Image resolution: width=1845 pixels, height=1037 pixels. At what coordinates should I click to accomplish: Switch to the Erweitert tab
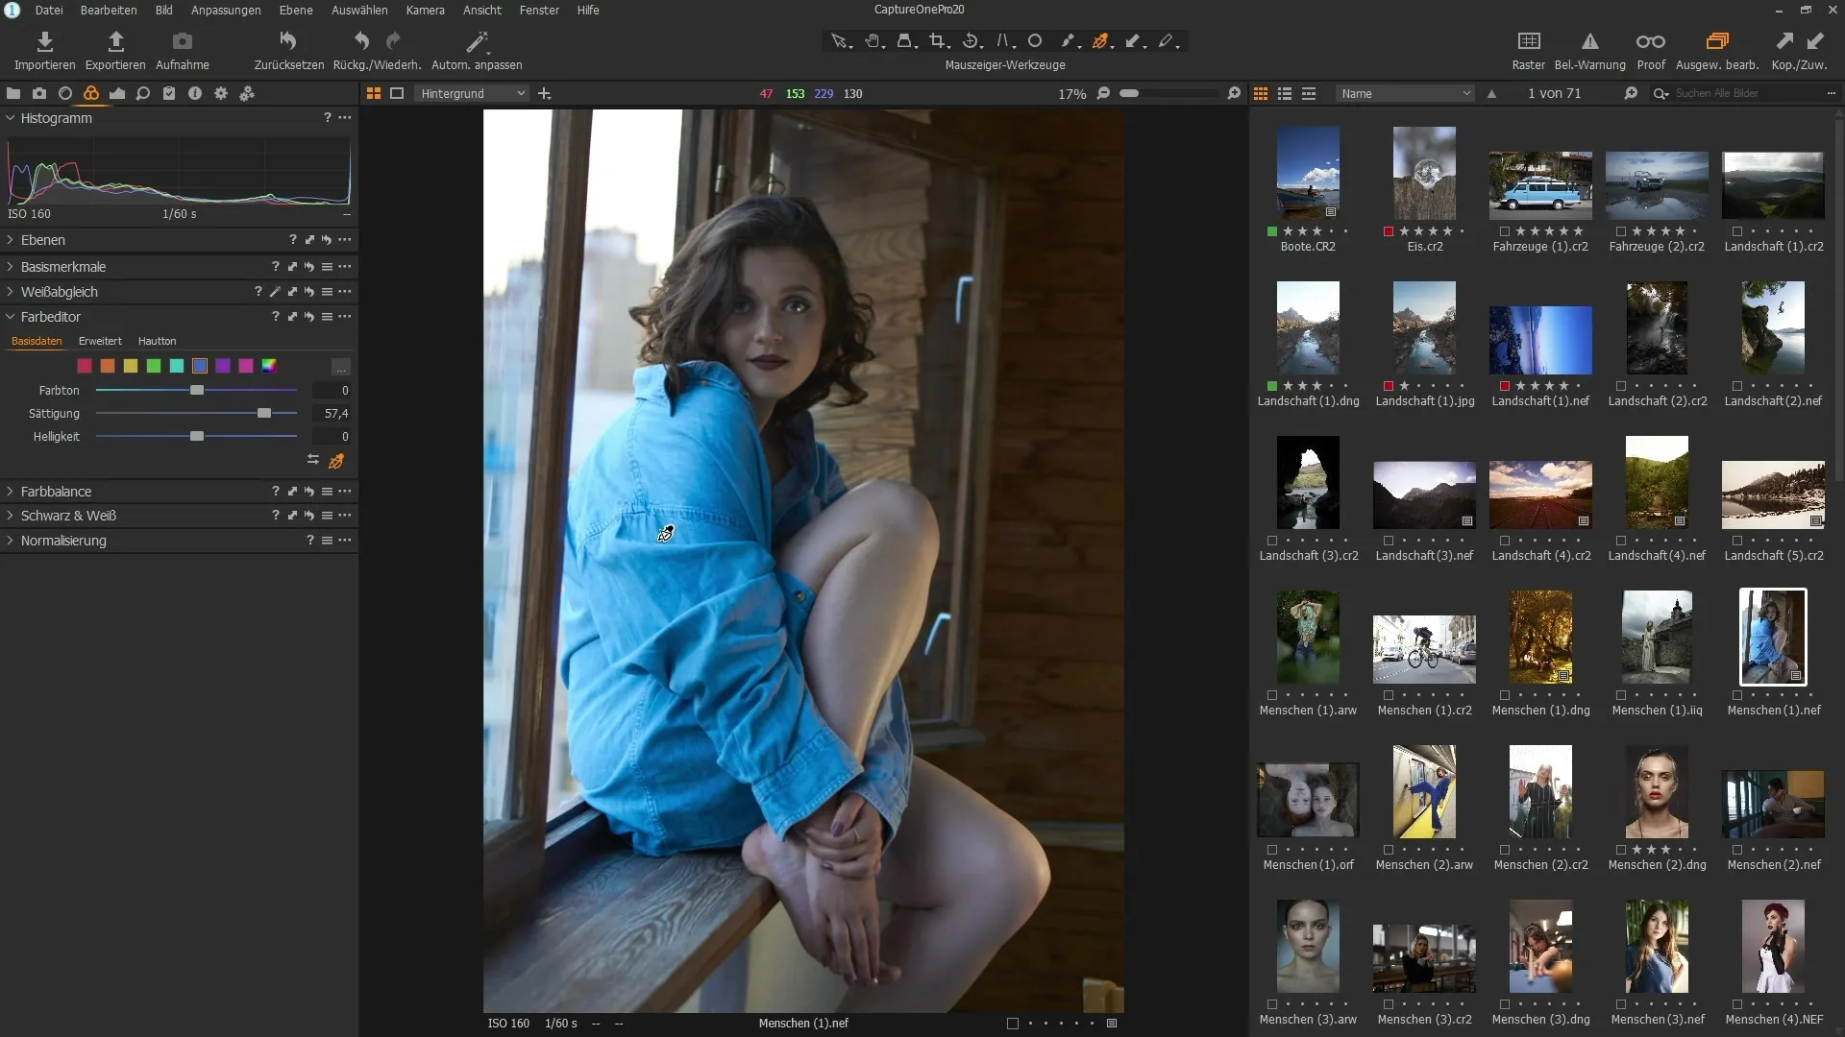100,341
